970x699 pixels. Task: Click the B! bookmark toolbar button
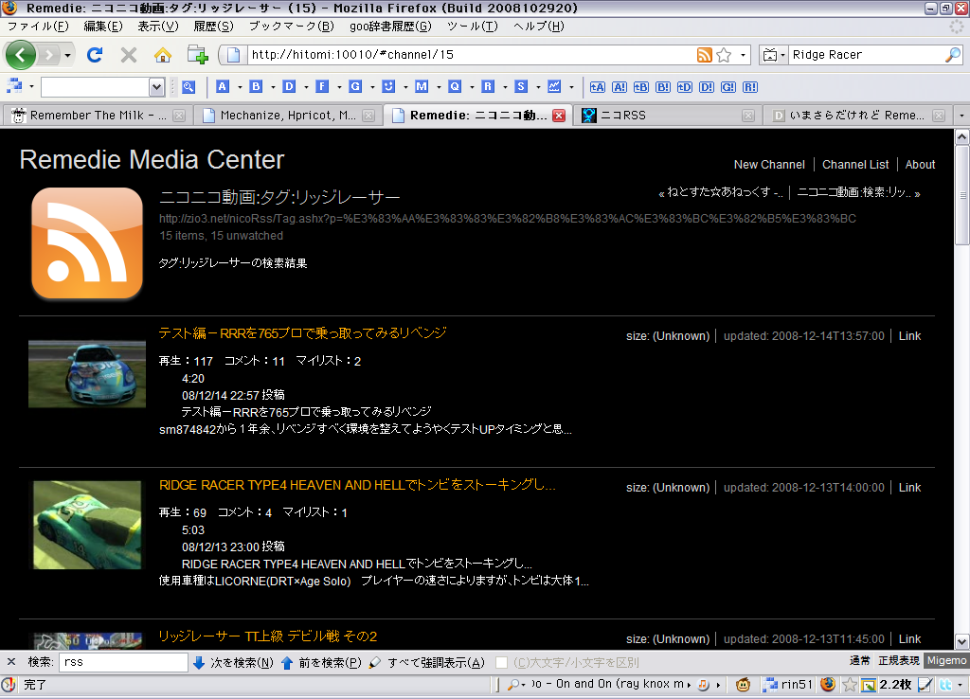click(x=663, y=87)
